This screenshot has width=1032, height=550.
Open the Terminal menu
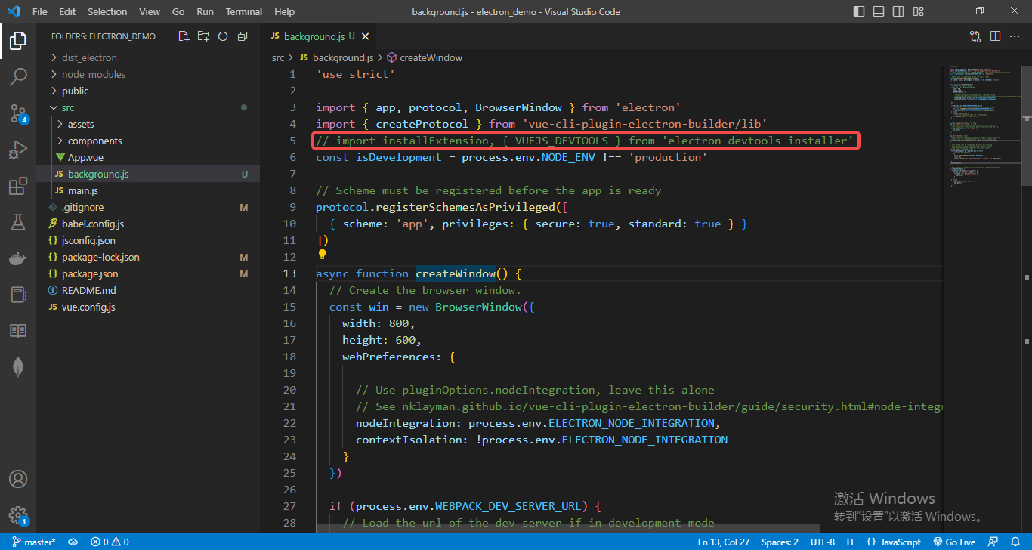[x=244, y=11]
